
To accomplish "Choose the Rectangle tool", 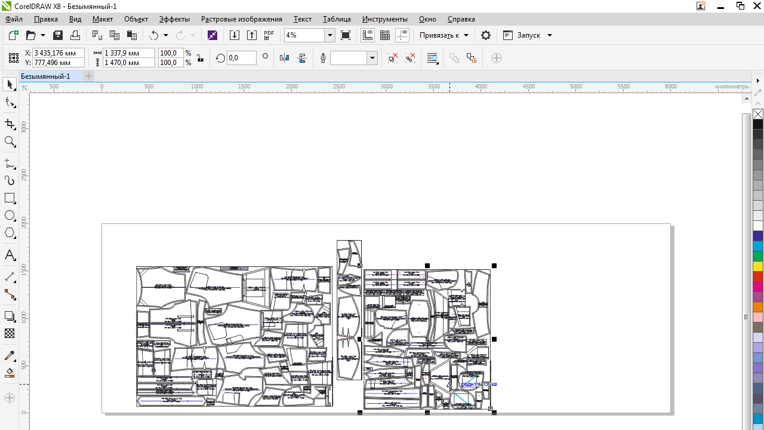I will click(10, 198).
